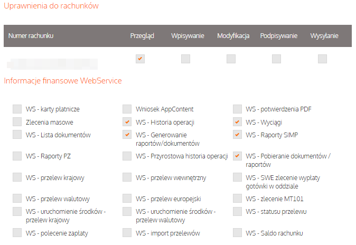Click the Wpisywanie column header

coord(188,36)
